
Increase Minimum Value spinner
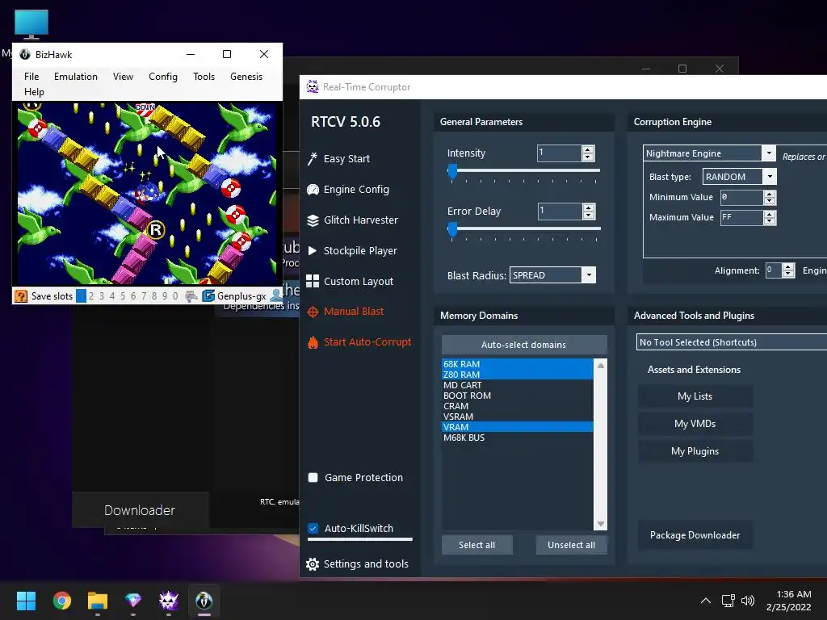(x=770, y=194)
